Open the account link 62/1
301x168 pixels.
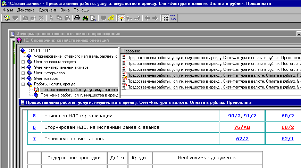click(x=288, y=138)
